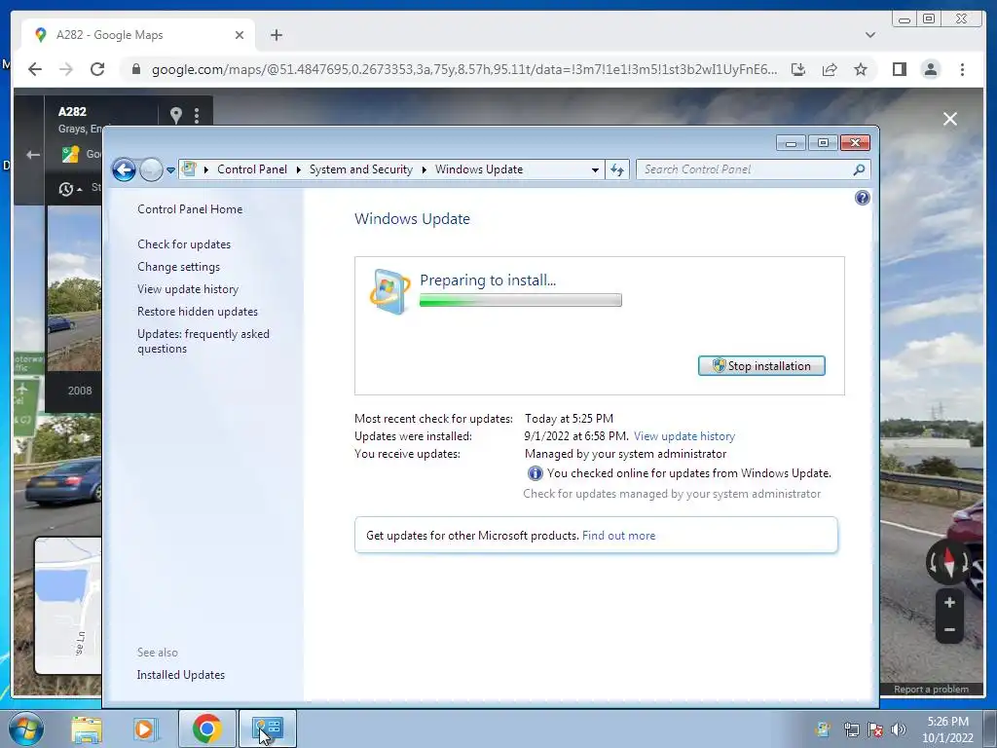The image size is (997, 748).
Task: Click Report a problem in Maps
Action: point(931,690)
